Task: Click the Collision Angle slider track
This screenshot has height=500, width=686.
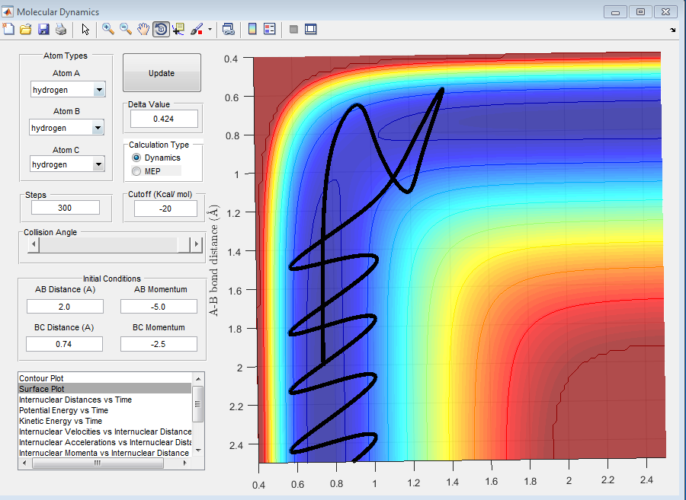Action: [107, 244]
